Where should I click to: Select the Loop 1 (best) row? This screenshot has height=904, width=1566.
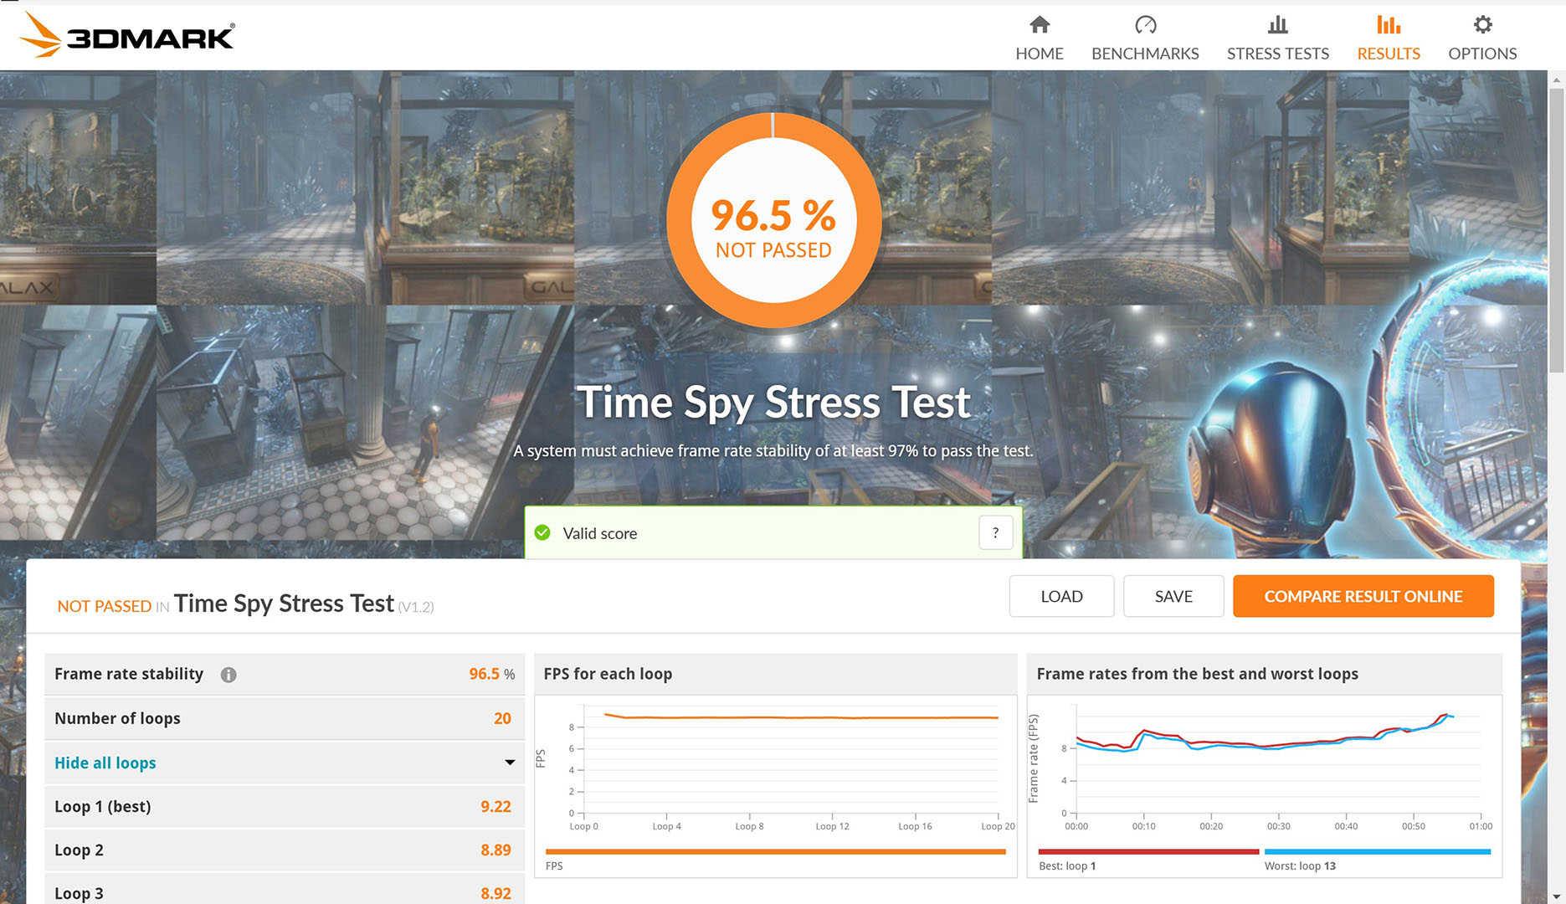click(x=284, y=806)
